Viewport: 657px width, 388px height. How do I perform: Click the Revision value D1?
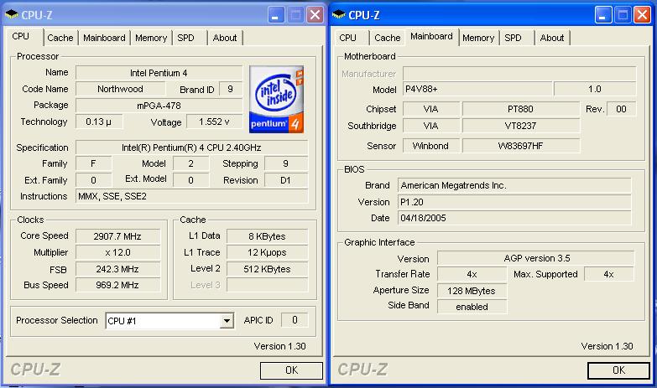pyautogui.click(x=286, y=180)
